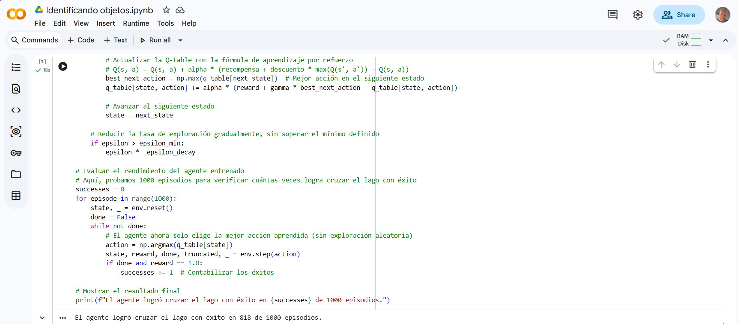Screen dimensions: 739x324
Task: Open the Runtime menu
Action: click(x=136, y=23)
